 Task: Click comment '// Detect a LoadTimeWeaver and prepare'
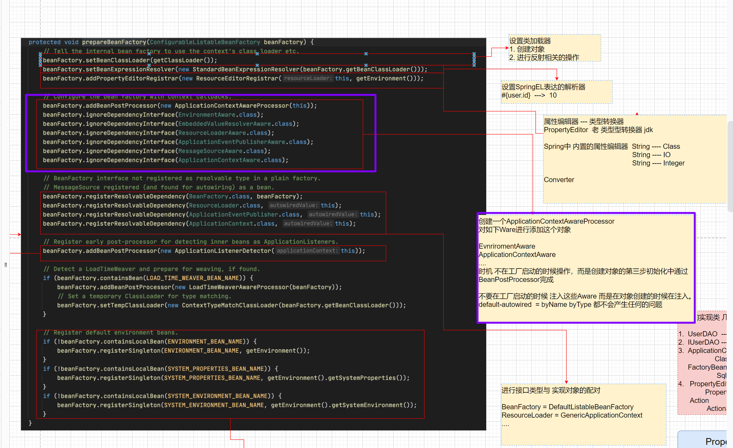click(x=152, y=269)
